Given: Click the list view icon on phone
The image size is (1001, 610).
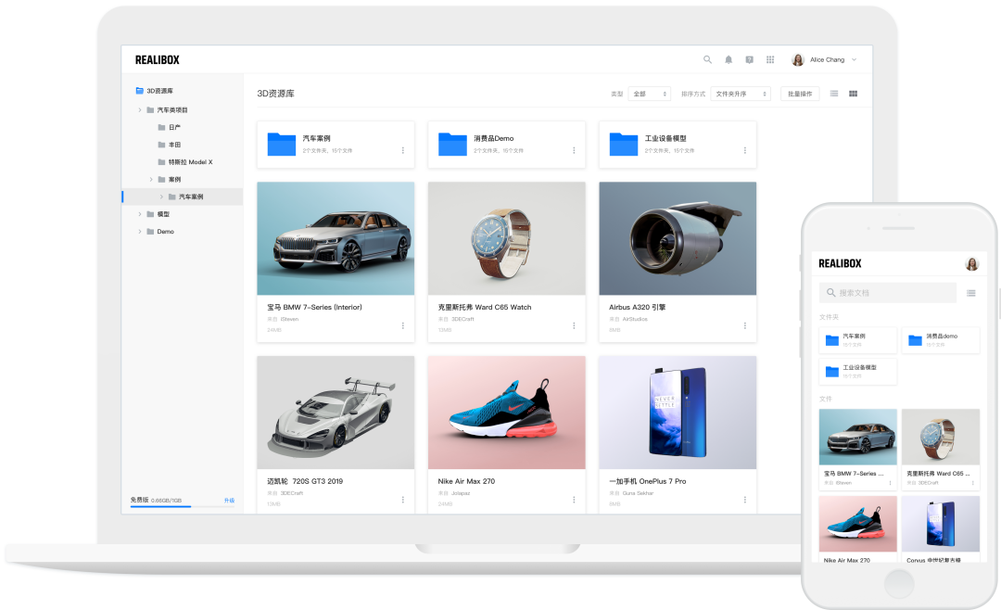Looking at the screenshot, I should (x=971, y=293).
